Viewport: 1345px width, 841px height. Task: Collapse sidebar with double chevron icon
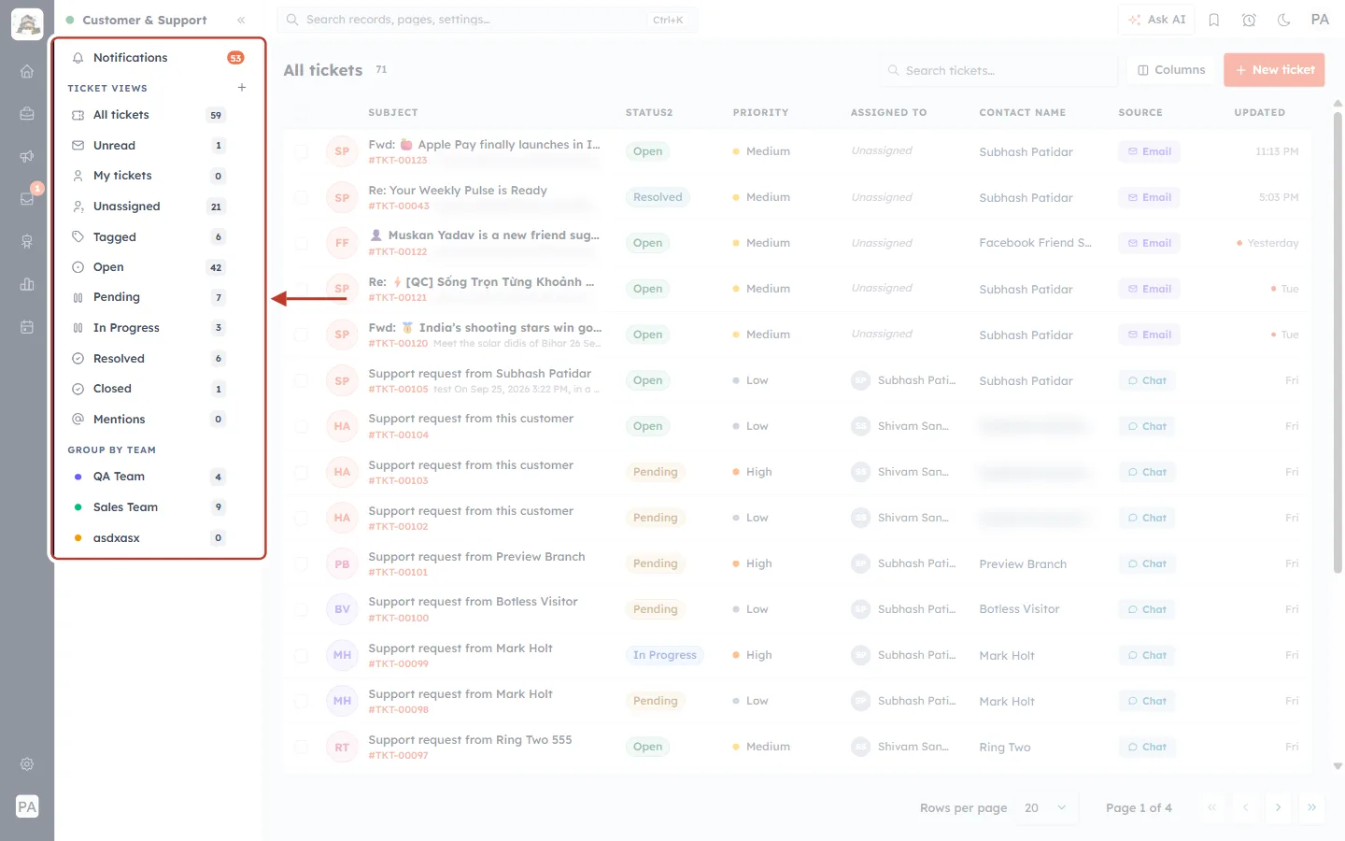tap(241, 20)
